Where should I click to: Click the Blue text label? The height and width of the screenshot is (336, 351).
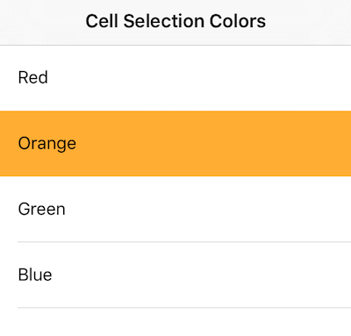click(x=35, y=275)
